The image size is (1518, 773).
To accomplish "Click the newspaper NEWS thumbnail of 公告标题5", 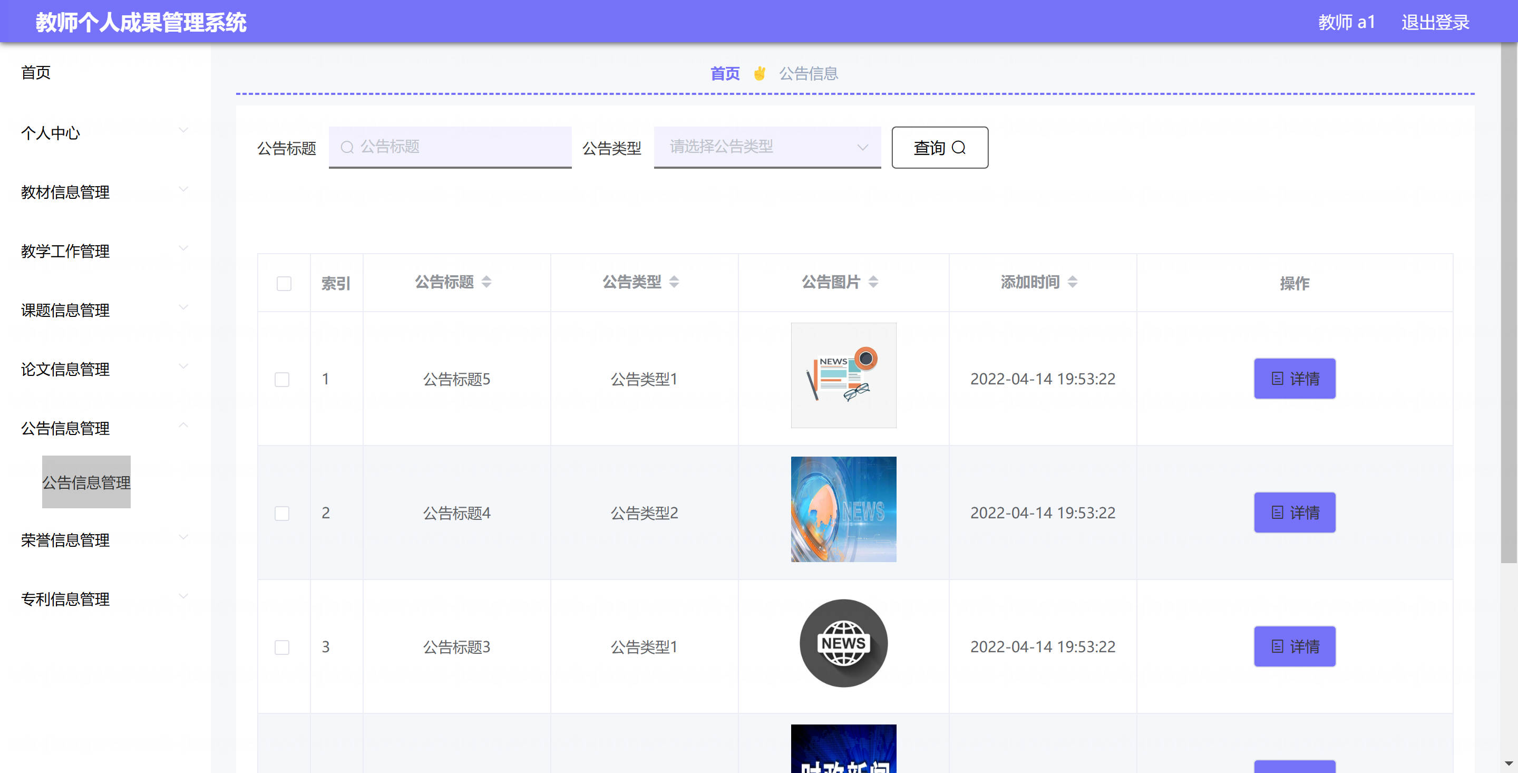I will 843,375.
